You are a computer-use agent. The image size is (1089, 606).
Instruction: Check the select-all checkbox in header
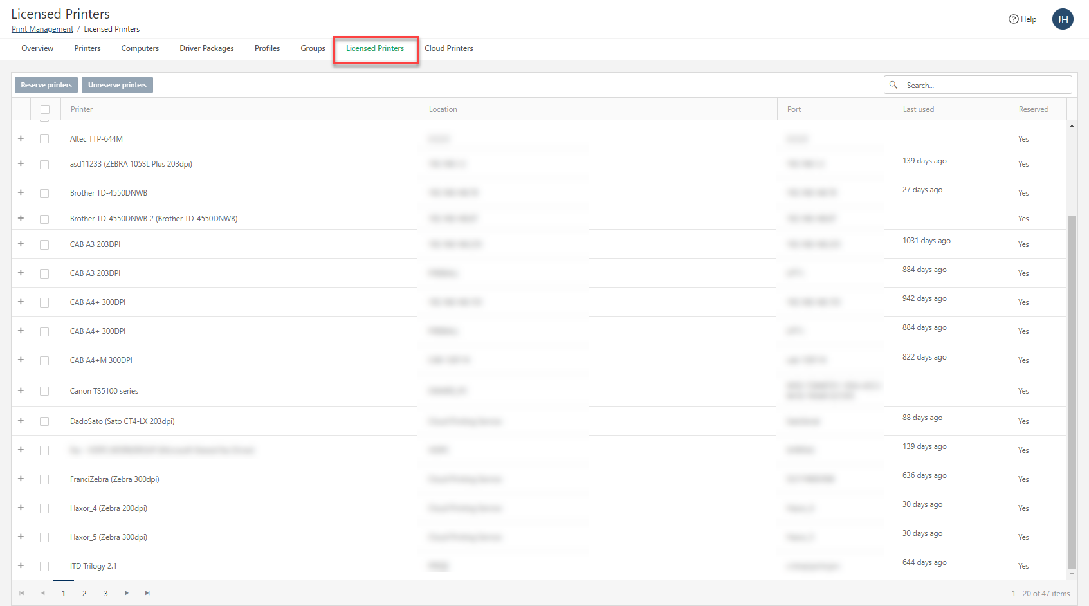coord(45,109)
